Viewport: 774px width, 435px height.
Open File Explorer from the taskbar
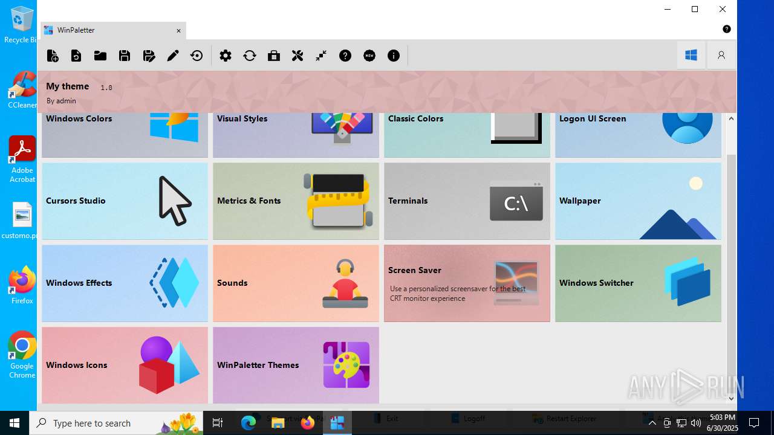[278, 423]
